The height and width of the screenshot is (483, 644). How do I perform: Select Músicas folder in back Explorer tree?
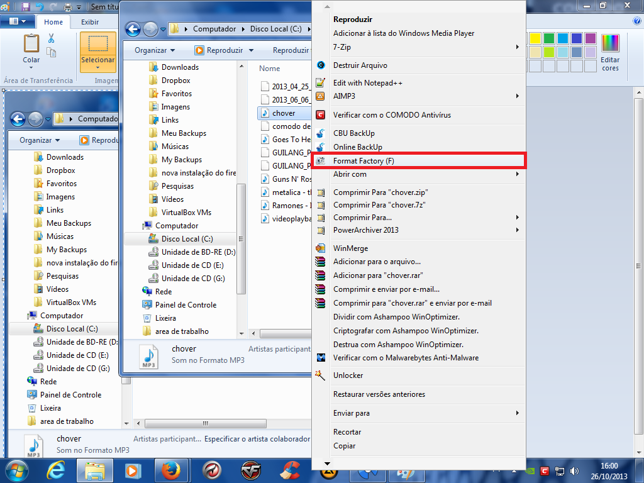(x=60, y=236)
